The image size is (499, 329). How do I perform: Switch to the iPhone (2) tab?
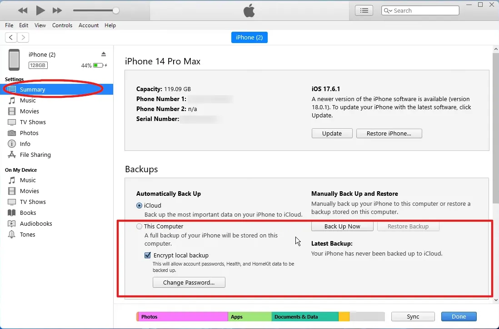[x=249, y=37]
